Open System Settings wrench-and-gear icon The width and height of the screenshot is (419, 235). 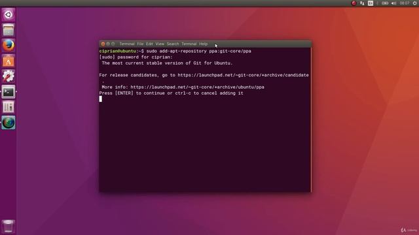(9, 76)
